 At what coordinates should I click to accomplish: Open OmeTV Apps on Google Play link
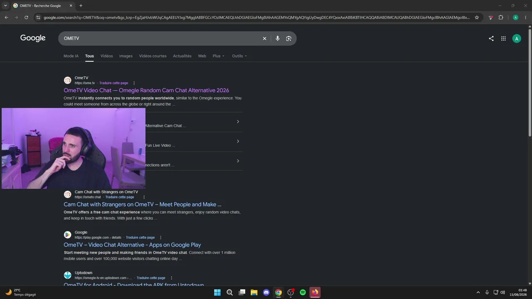[132, 245]
